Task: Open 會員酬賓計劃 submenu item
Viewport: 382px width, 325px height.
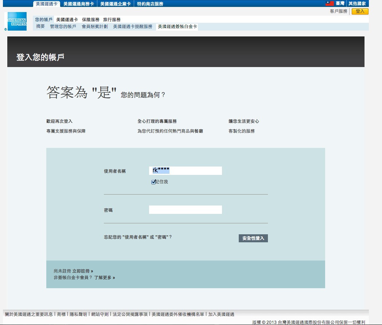Action: tap(95, 26)
